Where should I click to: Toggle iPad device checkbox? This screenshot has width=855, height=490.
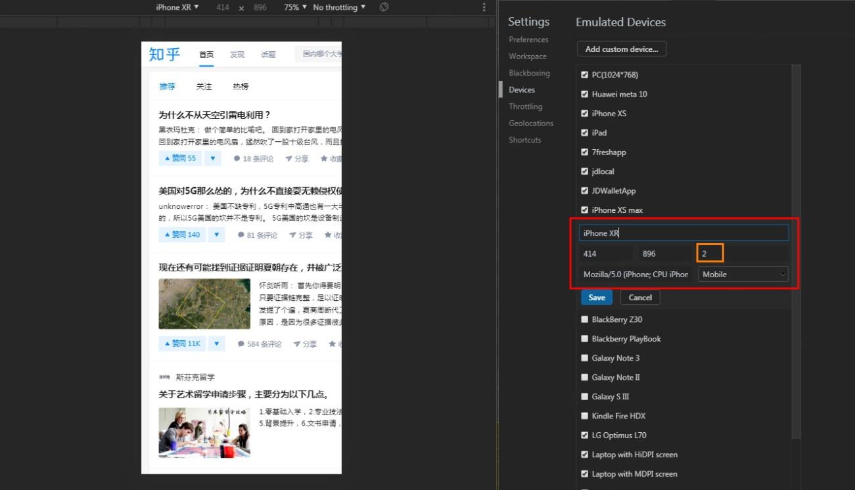pyautogui.click(x=585, y=133)
